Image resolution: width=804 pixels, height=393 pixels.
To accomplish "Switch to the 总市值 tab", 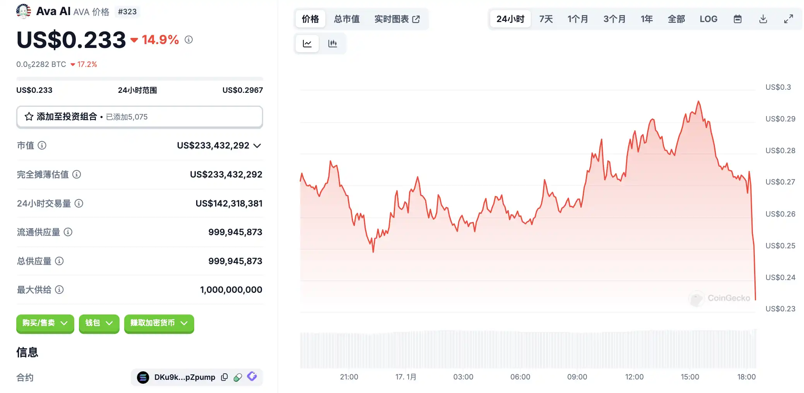I will pyautogui.click(x=347, y=19).
